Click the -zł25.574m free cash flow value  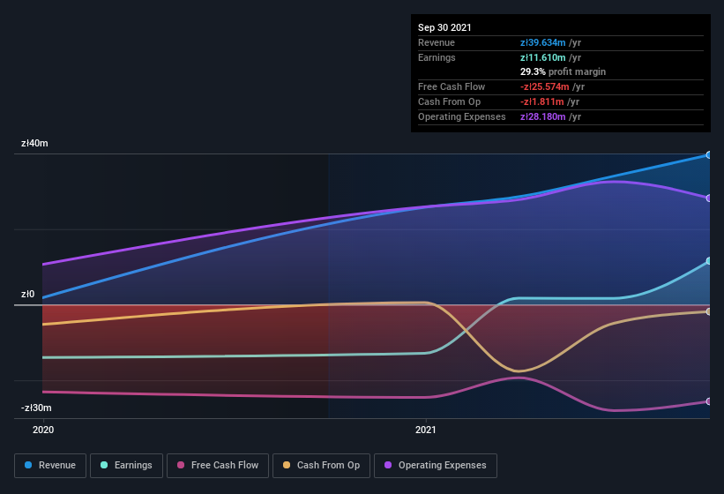tap(544, 86)
